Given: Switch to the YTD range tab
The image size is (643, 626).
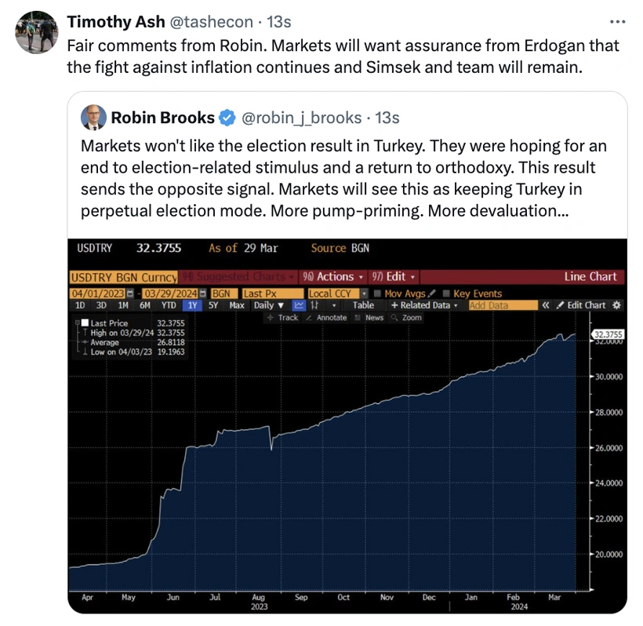Looking at the screenshot, I should pos(169,305).
